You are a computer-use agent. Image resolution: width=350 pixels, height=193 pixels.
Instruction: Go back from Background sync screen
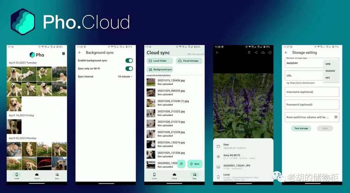[x=80, y=53]
